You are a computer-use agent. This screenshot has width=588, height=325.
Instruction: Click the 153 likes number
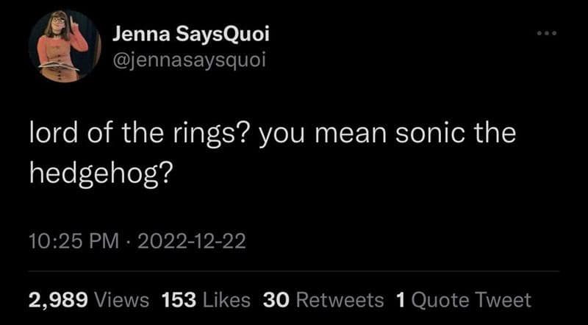(177, 300)
